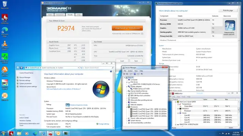Switch to the Basic tab in 3DMark 11
This screenshot has height=136, width=243.
coord(50,15)
